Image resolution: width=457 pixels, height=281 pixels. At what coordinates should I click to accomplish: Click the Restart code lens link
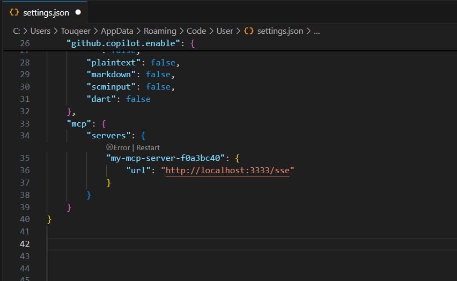click(x=148, y=147)
